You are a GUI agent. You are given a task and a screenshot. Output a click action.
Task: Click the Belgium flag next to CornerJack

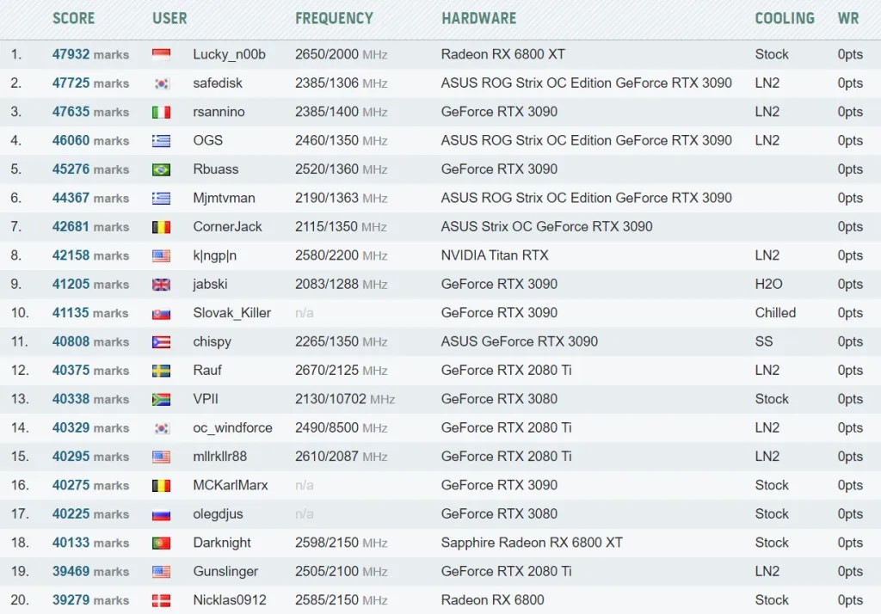161,227
